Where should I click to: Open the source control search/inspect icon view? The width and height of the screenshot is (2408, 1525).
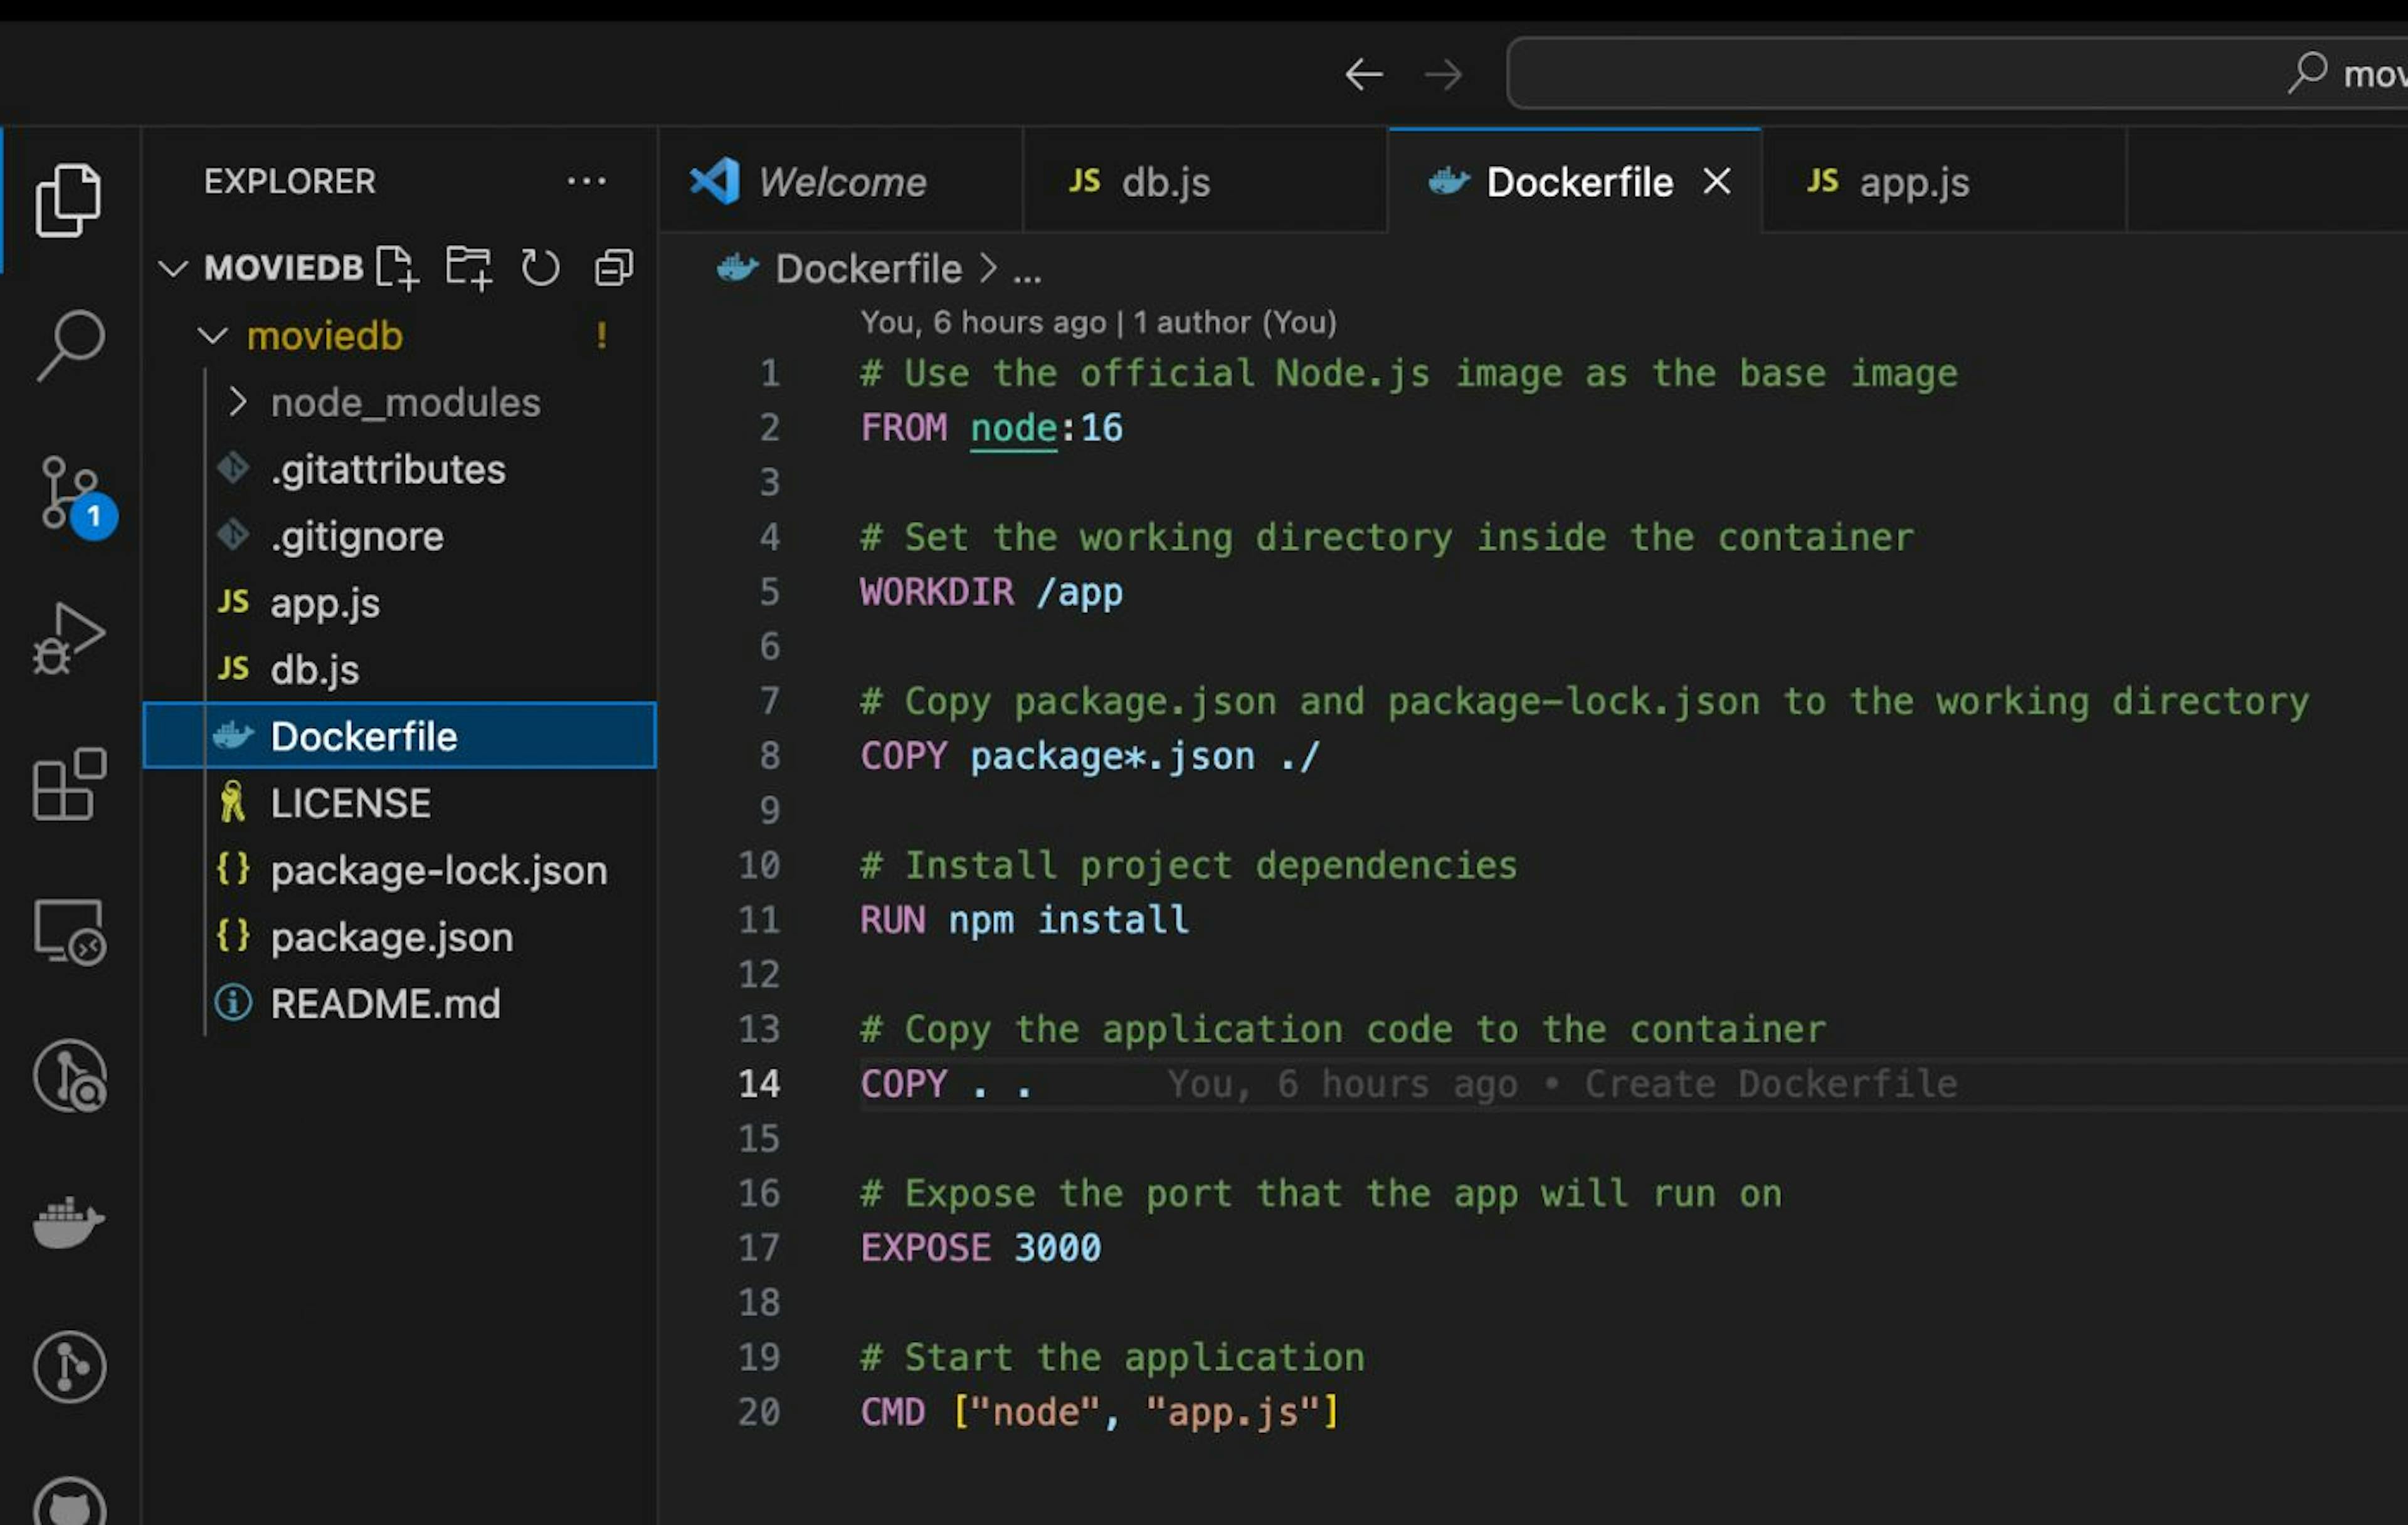[70, 1076]
